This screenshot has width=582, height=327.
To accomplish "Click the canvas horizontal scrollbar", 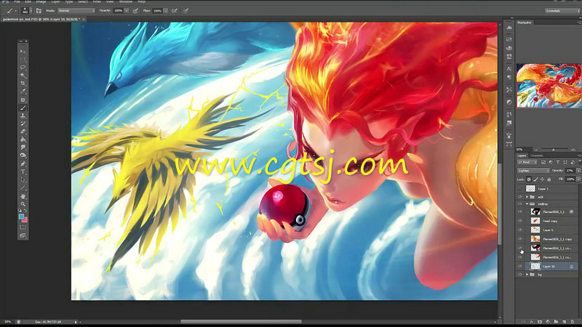I will pos(241,322).
